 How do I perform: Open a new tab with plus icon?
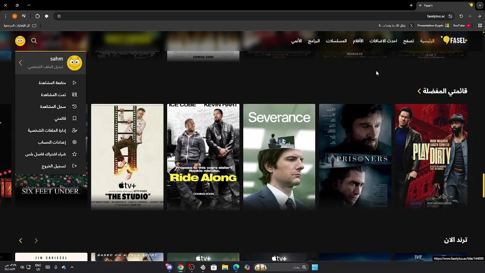(x=411, y=5)
